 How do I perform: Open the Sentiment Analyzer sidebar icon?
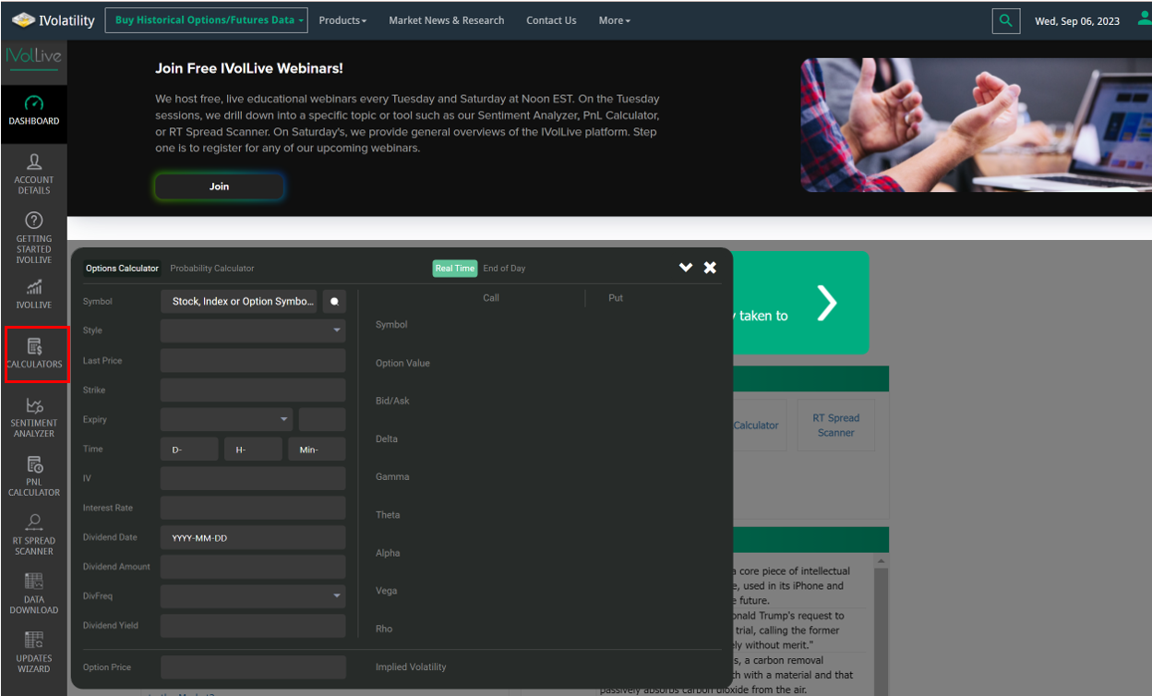(33, 416)
